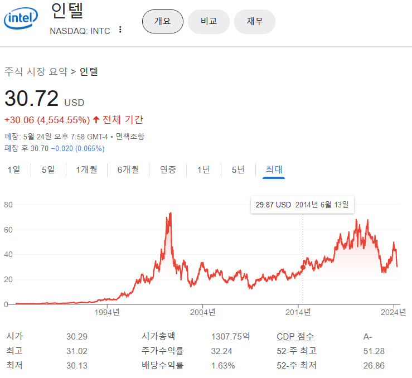Screen dimensions: 412x378
Task: Click the 배당수익률 label
Action: (x=162, y=365)
